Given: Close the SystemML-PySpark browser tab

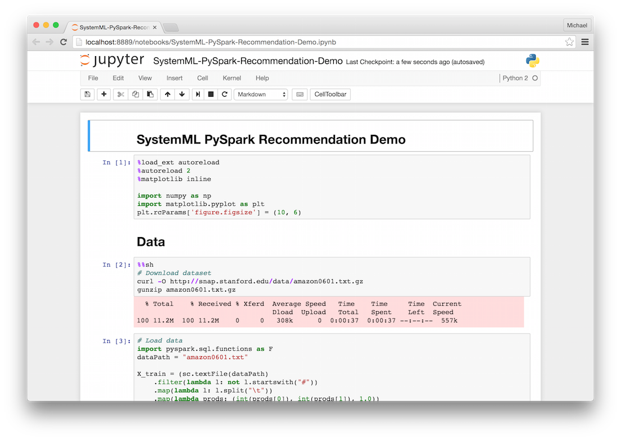Looking at the screenshot, I should tap(155, 28).
